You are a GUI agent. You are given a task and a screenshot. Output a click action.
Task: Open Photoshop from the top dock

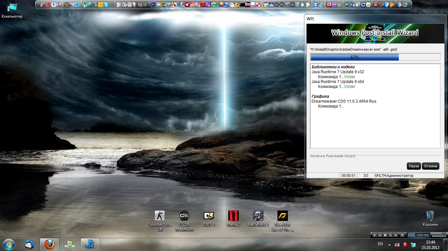(153, 5)
